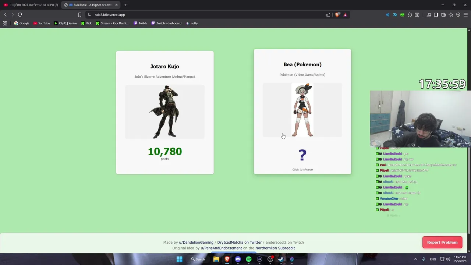The image size is (471, 265).
Task: Open the Leo AI sparkle icon
Action: click(451, 15)
